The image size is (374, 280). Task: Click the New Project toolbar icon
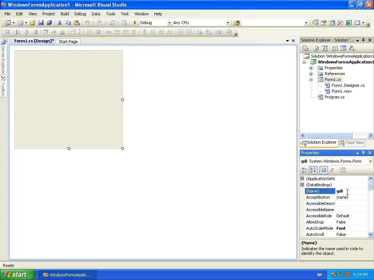(7, 23)
